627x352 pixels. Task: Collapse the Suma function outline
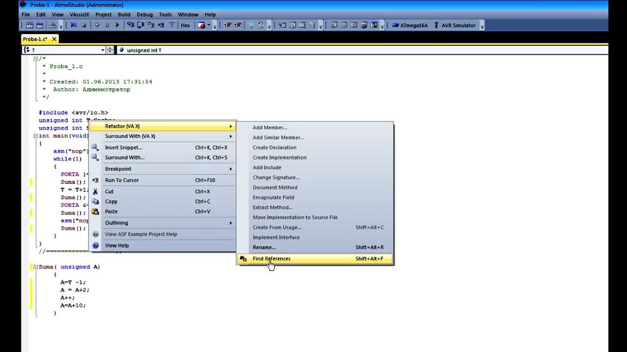click(35, 267)
